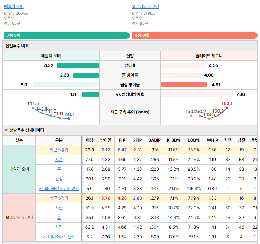260x244 pixels.
Task: Click 슬레이드 체코니's 최근 5경기 link
Action: coord(59,198)
